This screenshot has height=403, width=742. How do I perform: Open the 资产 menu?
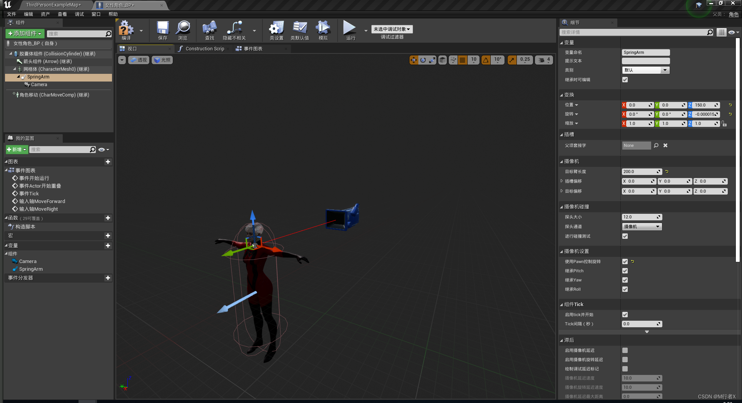tap(45, 14)
